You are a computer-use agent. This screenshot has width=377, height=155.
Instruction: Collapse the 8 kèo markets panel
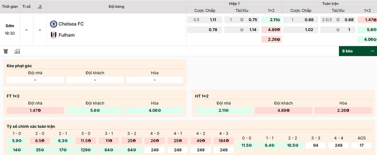click(x=358, y=51)
